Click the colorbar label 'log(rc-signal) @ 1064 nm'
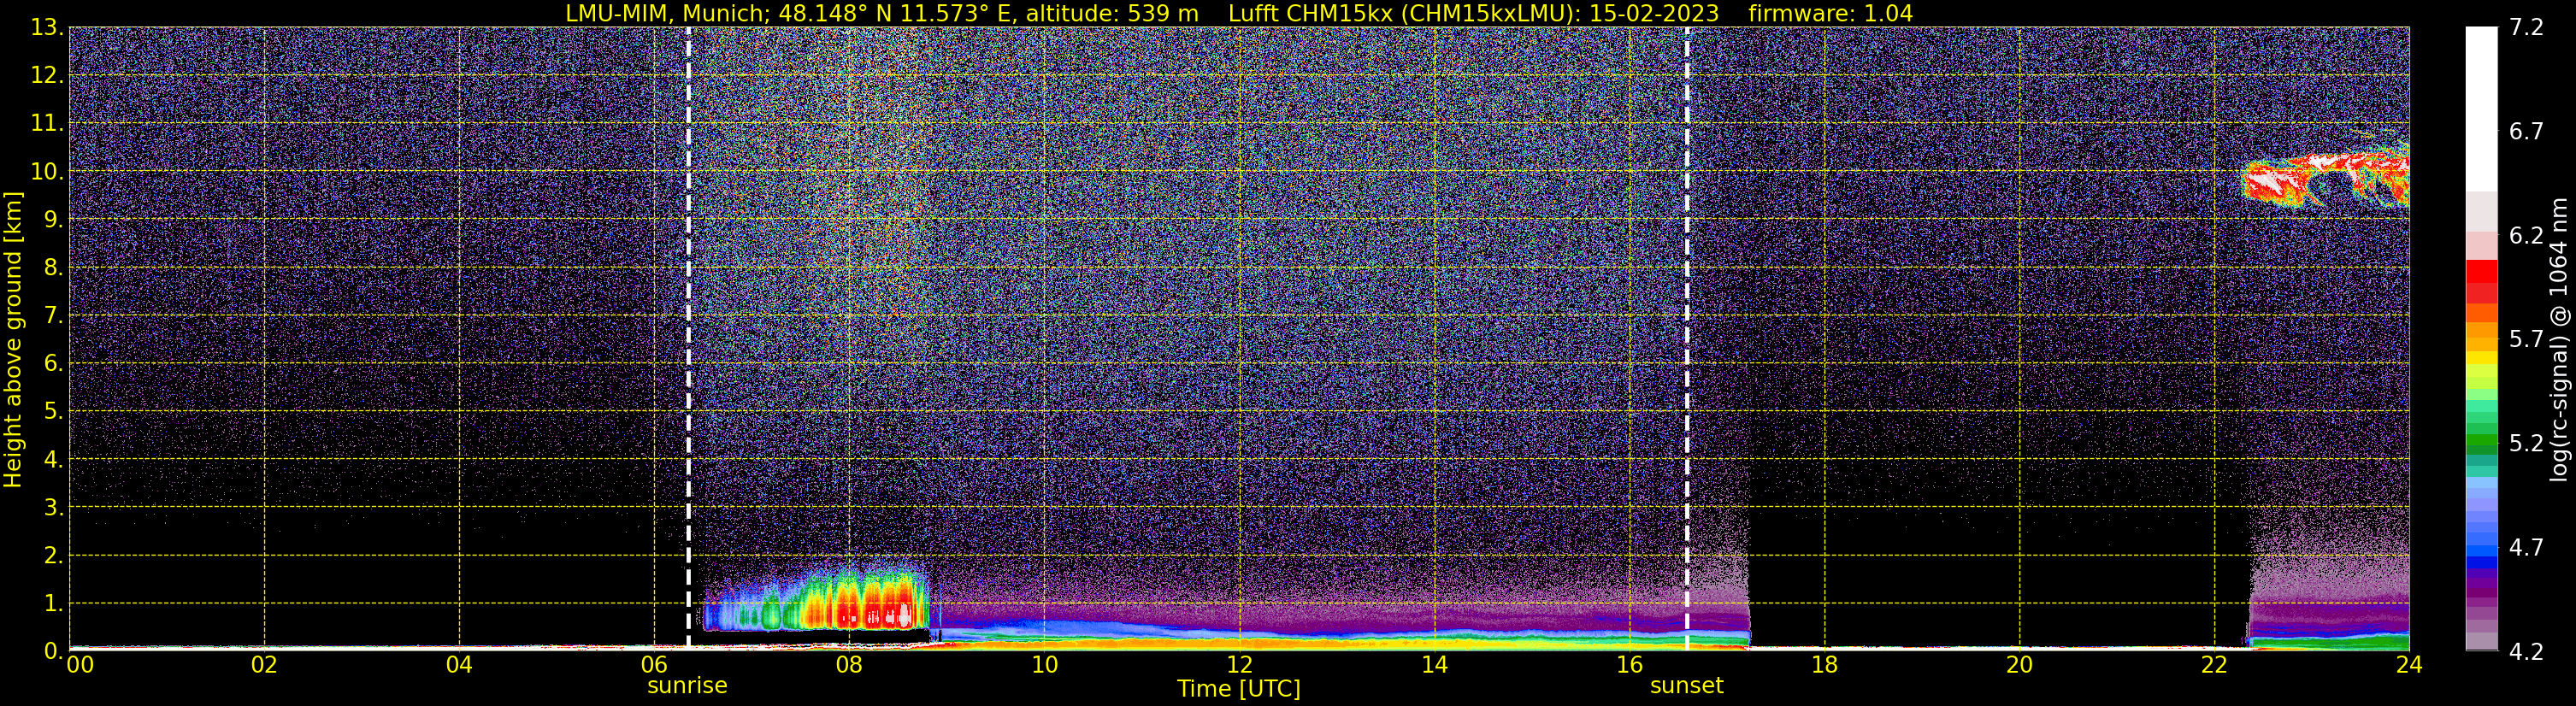Screen dimensions: 2576x706 [x=2557, y=339]
